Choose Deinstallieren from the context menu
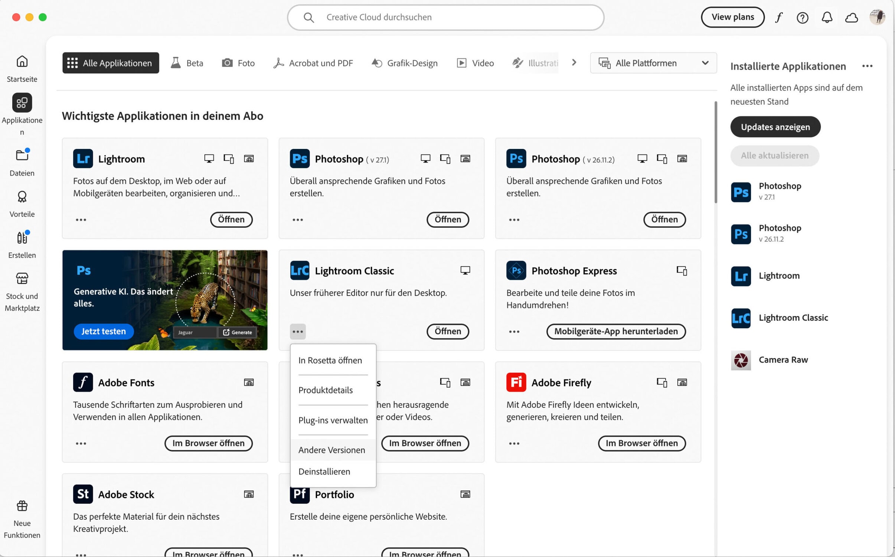895x557 pixels. coord(324,472)
